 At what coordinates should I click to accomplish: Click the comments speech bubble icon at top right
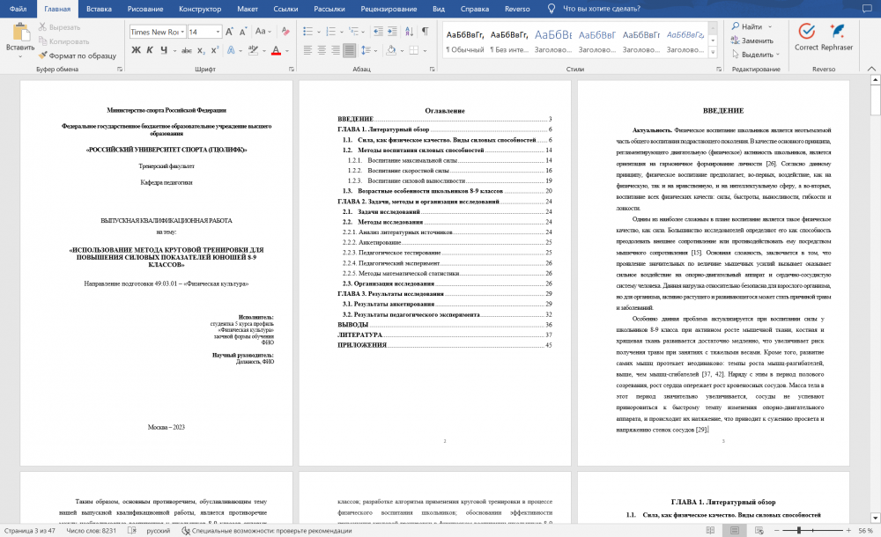[x=868, y=9]
